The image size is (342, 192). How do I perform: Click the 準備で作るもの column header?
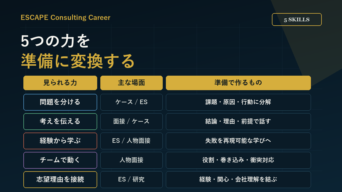[238, 83]
